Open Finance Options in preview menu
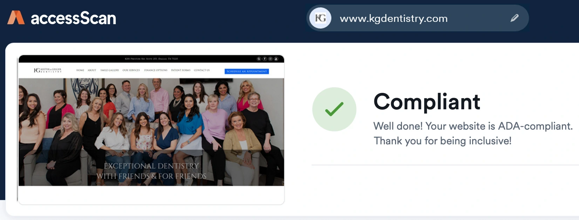The width and height of the screenshot is (579, 220). coord(156,70)
